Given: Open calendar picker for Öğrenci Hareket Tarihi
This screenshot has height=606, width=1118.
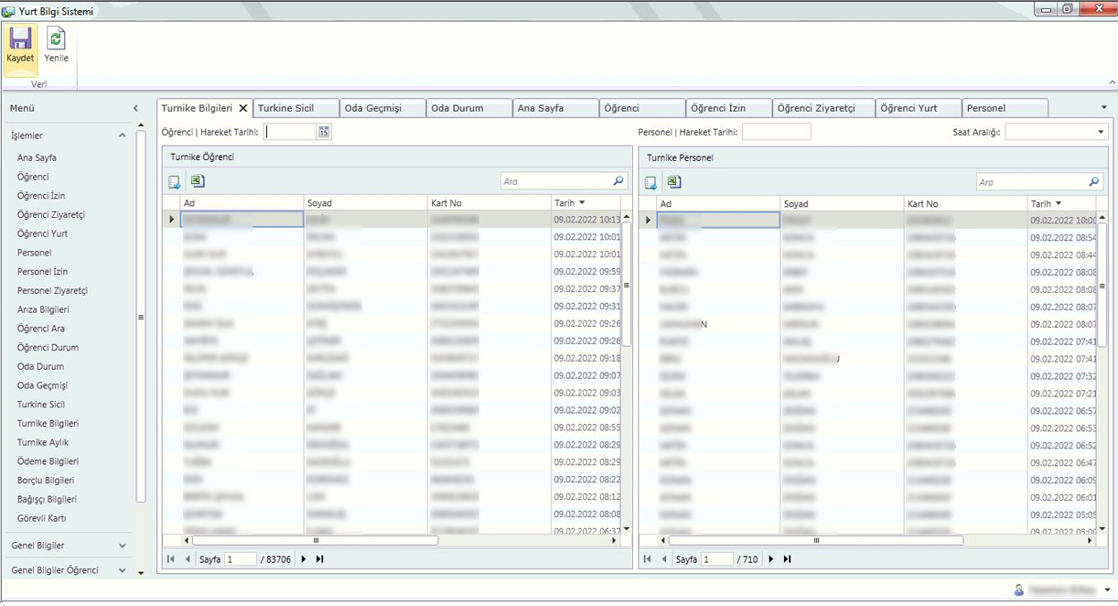Looking at the screenshot, I should pos(324,132).
